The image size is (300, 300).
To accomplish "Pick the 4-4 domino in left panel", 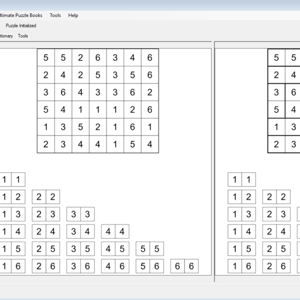I will tap(115, 231).
